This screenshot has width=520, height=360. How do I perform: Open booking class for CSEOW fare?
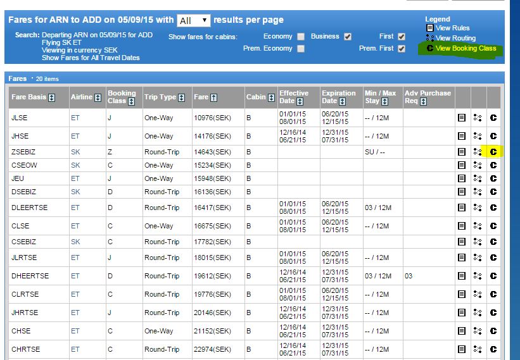coord(493,165)
